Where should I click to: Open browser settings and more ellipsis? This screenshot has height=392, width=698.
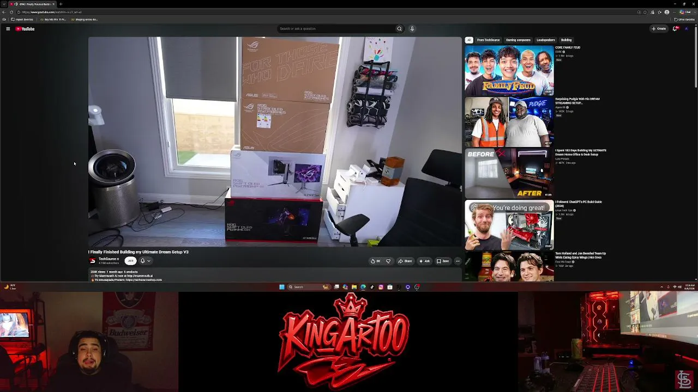point(673,12)
